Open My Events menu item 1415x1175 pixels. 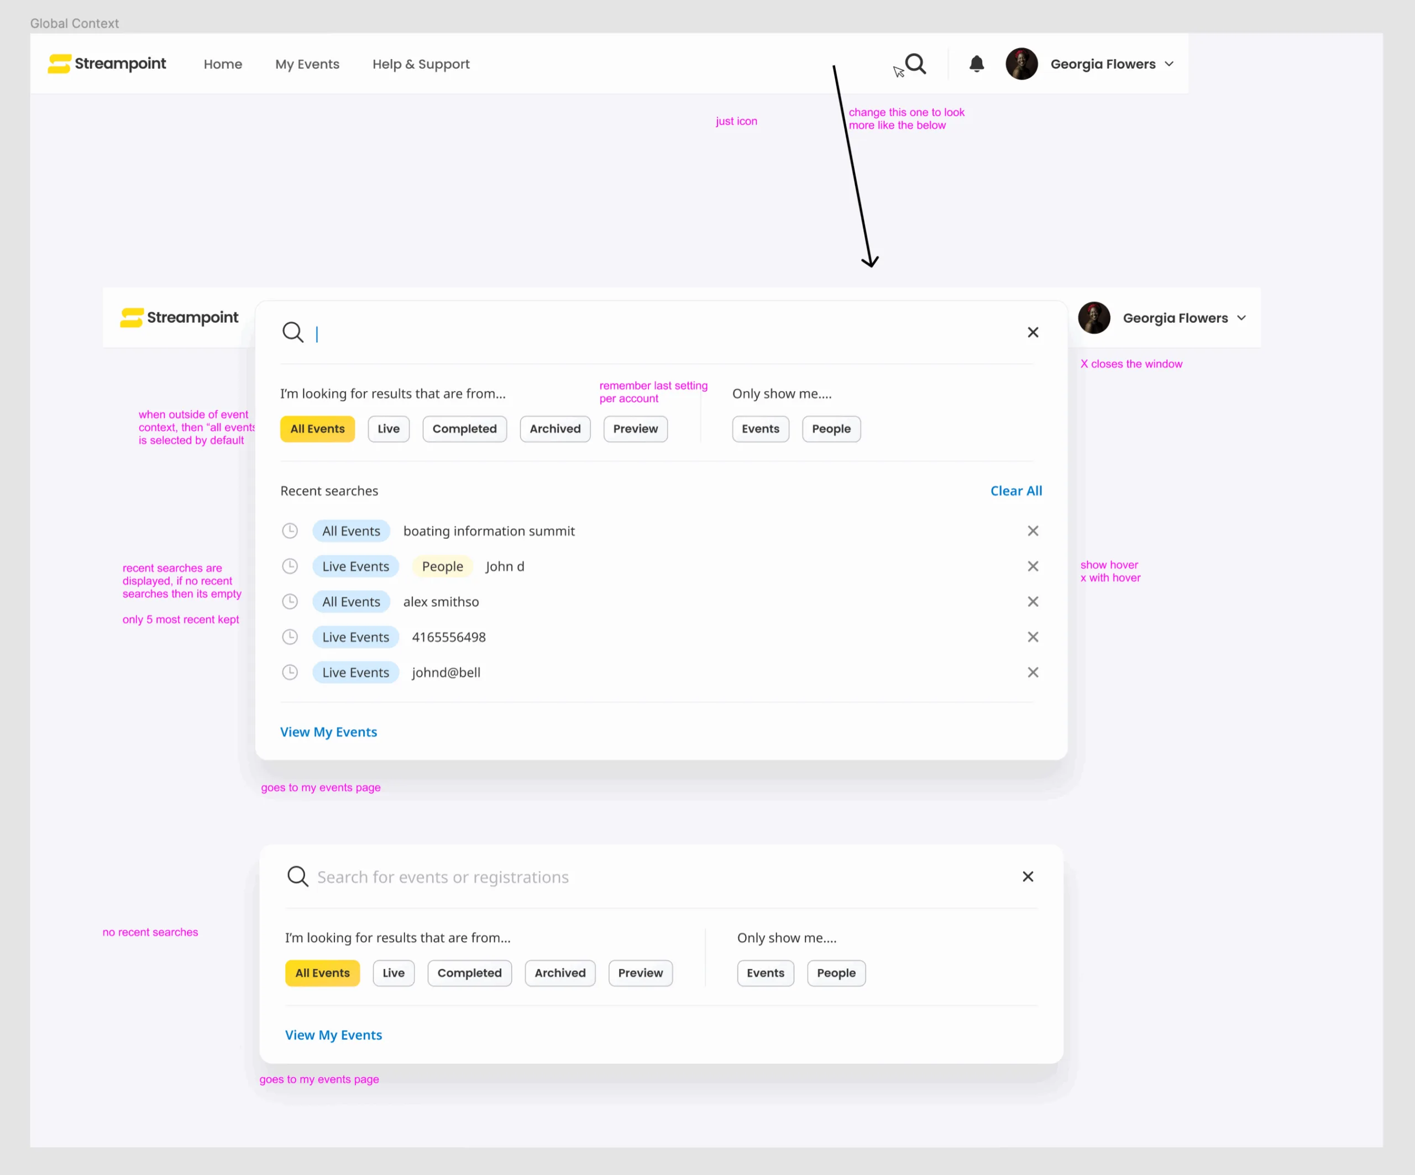coord(307,64)
